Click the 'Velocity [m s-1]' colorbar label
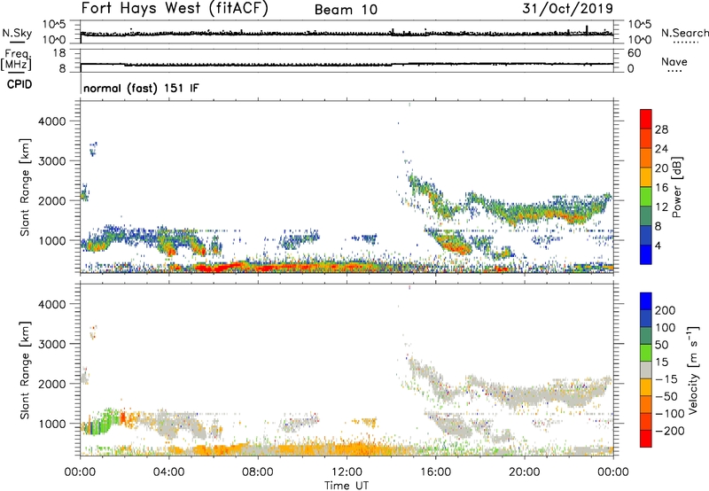 [693, 370]
